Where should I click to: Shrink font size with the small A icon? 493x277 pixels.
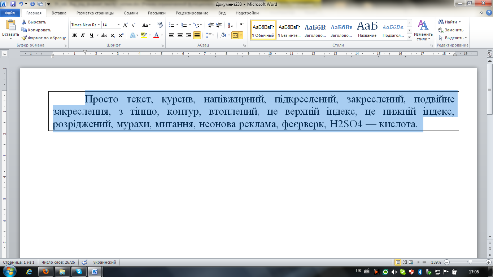point(133,25)
